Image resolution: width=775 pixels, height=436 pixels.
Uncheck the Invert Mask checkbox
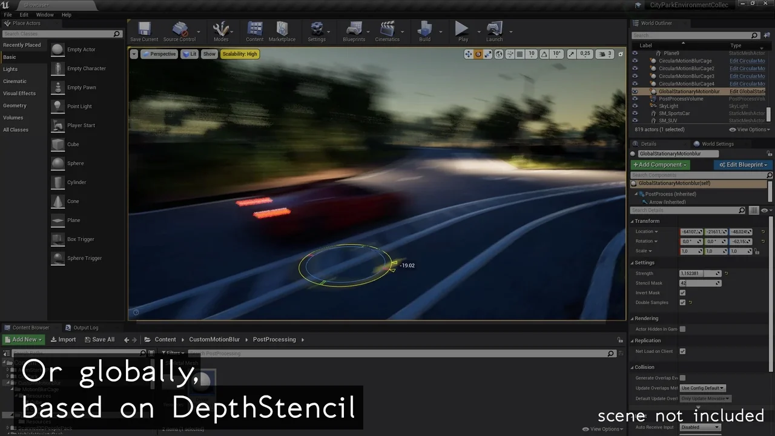click(x=682, y=292)
